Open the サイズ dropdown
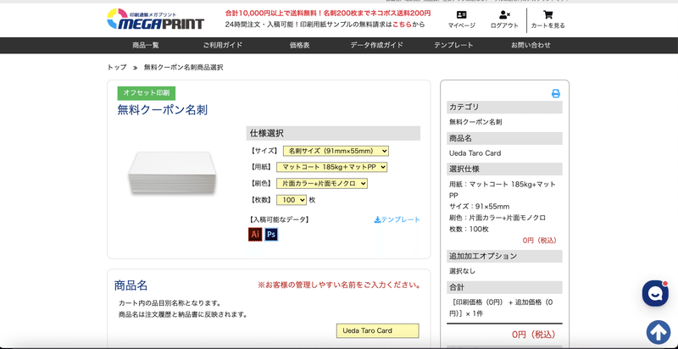The width and height of the screenshot is (678, 349). pos(336,151)
